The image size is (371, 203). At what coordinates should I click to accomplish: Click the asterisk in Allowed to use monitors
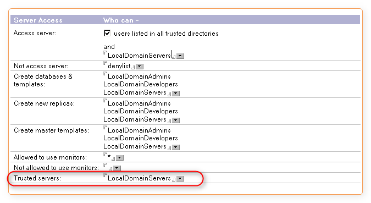[109, 157]
